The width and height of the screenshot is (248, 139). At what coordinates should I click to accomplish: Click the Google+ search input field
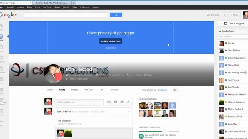[x=66, y=15]
